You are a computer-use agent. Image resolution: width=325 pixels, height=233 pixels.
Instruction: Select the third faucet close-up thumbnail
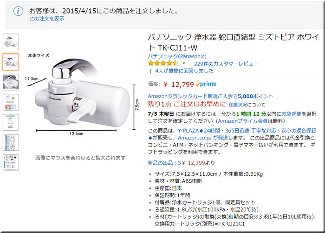11,82
